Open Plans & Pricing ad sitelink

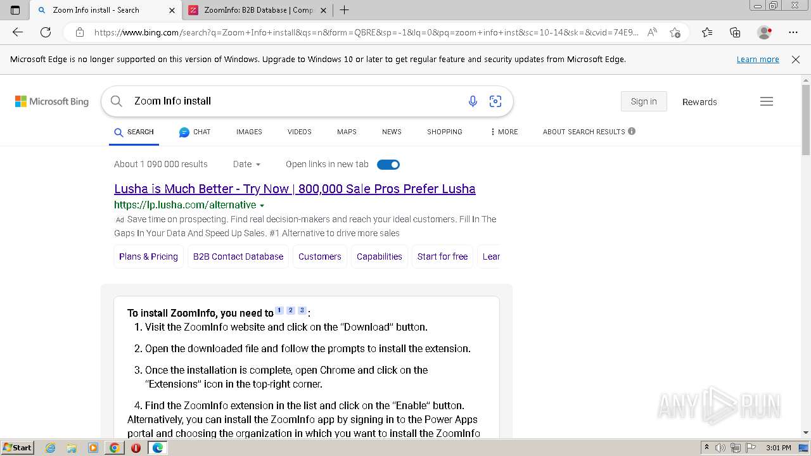[x=148, y=256]
